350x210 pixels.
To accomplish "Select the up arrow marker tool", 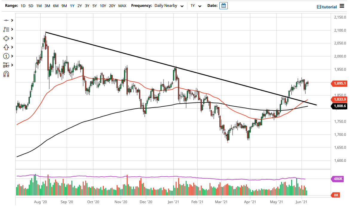I will coord(6,47).
